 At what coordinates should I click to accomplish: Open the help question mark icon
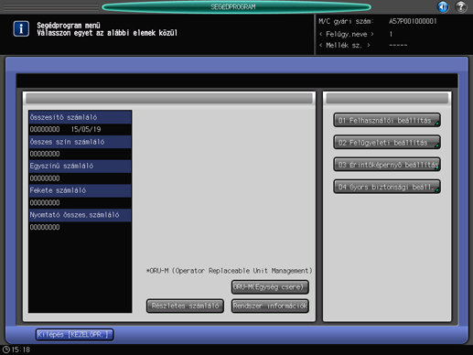[461, 6]
